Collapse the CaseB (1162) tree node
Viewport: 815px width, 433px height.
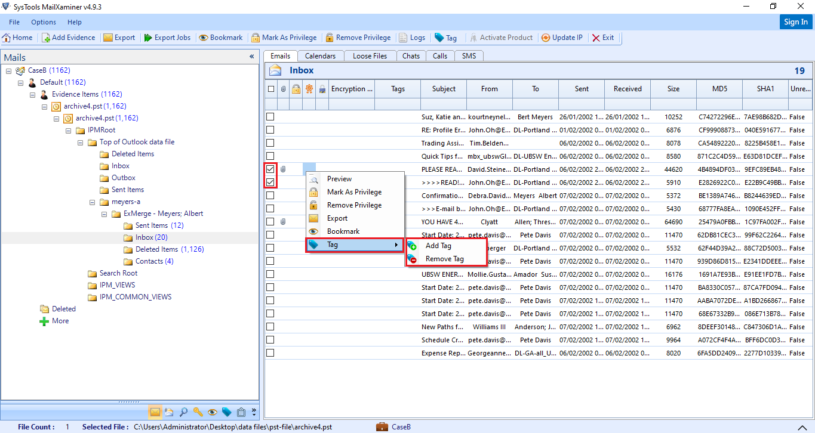point(8,70)
